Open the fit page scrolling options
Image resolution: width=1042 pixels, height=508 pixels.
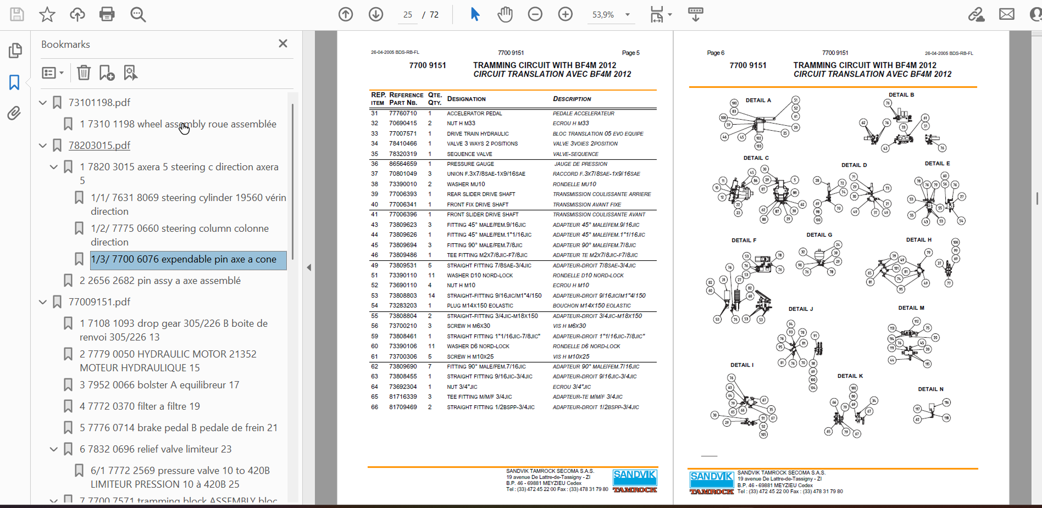tap(660, 14)
